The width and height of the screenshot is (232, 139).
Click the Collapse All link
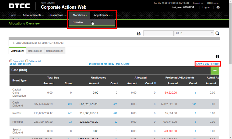pyautogui.click(x=35, y=61)
